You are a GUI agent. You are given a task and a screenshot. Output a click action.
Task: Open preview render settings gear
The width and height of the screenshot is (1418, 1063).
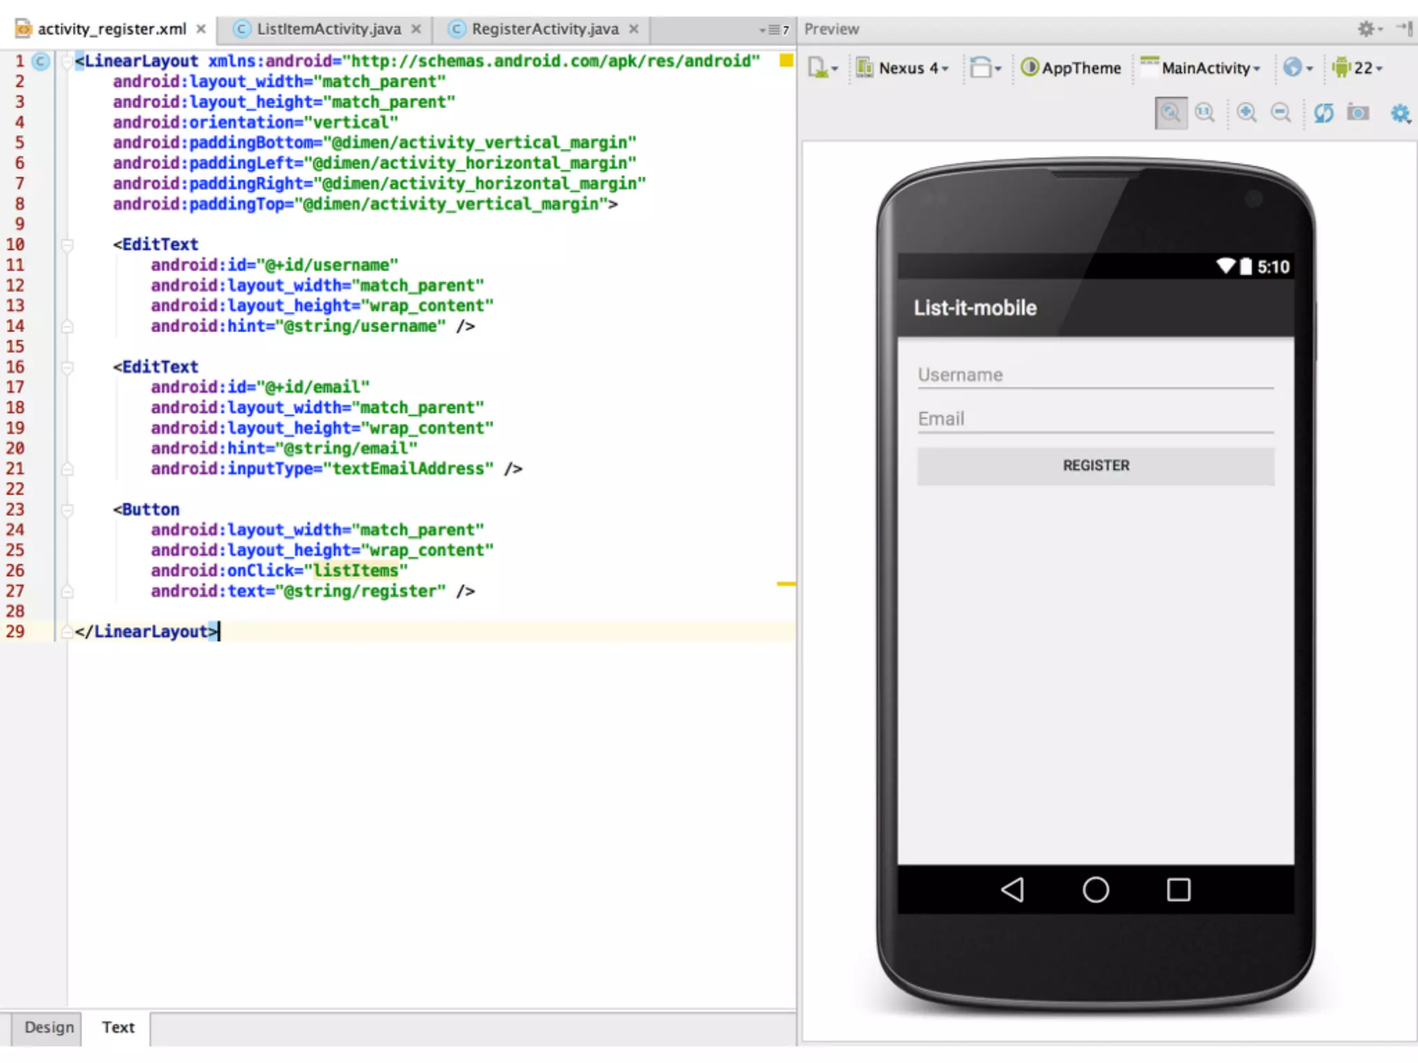pyautogui.click(x=1400, y=113)
